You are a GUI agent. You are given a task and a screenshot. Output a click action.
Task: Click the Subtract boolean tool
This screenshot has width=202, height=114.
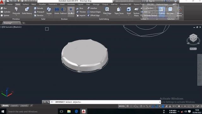click(63, 10)
